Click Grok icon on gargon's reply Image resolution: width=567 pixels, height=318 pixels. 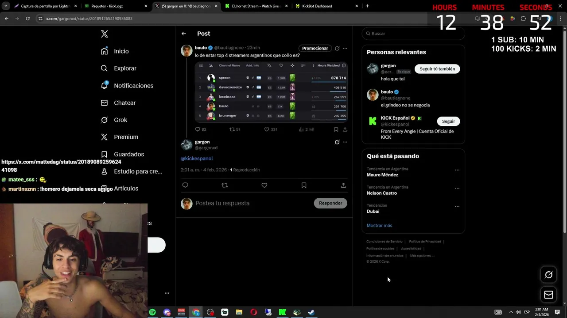[337, 142]
